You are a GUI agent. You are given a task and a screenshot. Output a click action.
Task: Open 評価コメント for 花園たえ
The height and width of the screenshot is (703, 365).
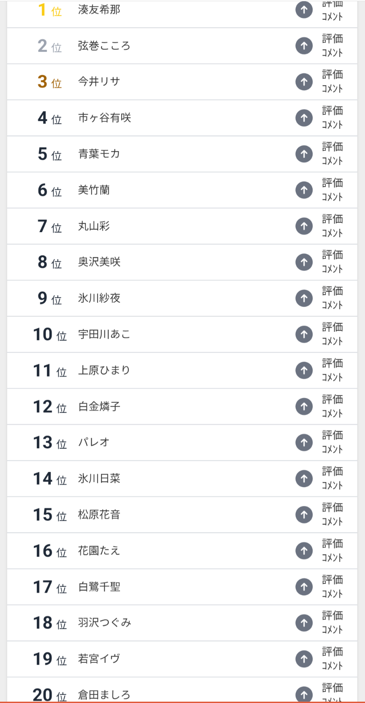pos(332,551)
